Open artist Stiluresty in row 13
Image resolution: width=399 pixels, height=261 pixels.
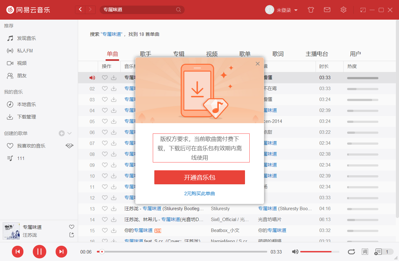(220, 209)
